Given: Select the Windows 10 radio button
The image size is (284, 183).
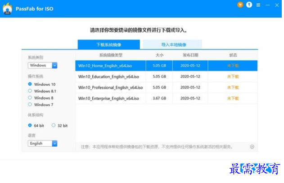Looking at the screenshot, I should (x=30, y=84).
